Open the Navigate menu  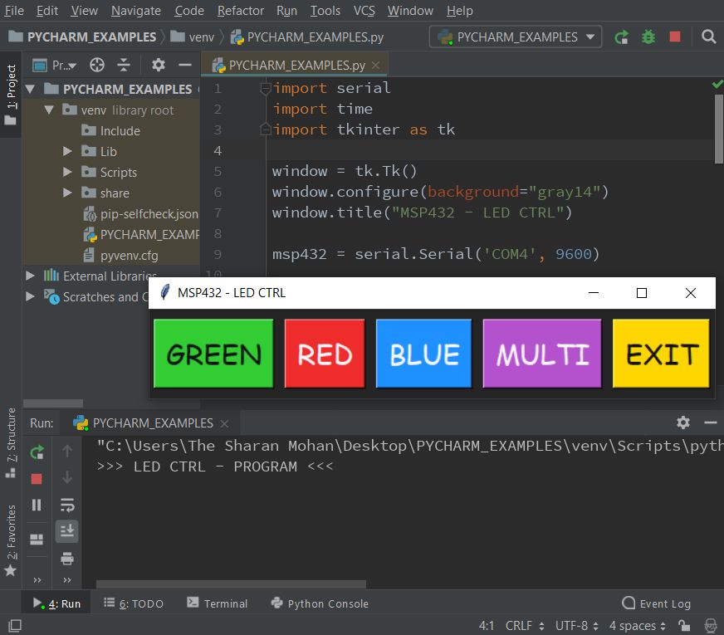[136, 11]
